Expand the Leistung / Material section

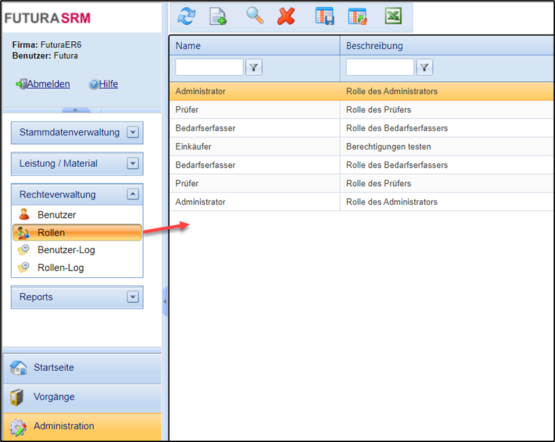point(133,164)
